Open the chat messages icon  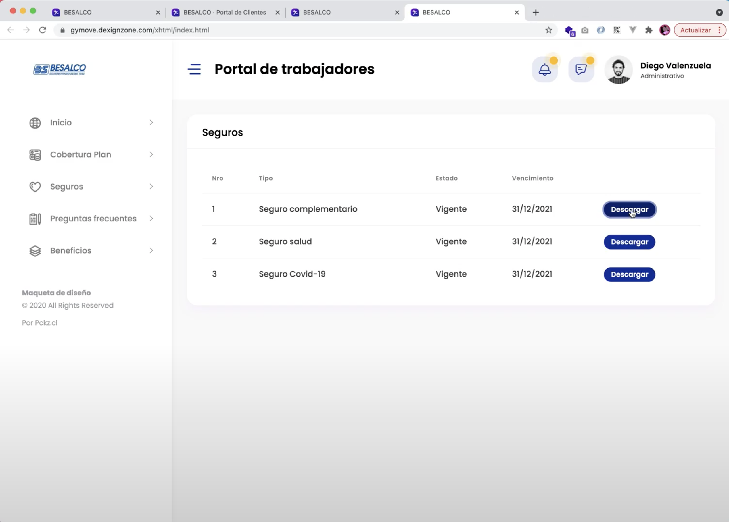click(581, 69)
